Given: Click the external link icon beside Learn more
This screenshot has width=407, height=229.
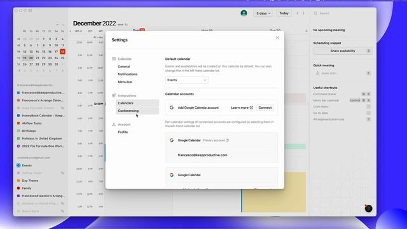Looking at the screenshot, I should tap(251, 108).
